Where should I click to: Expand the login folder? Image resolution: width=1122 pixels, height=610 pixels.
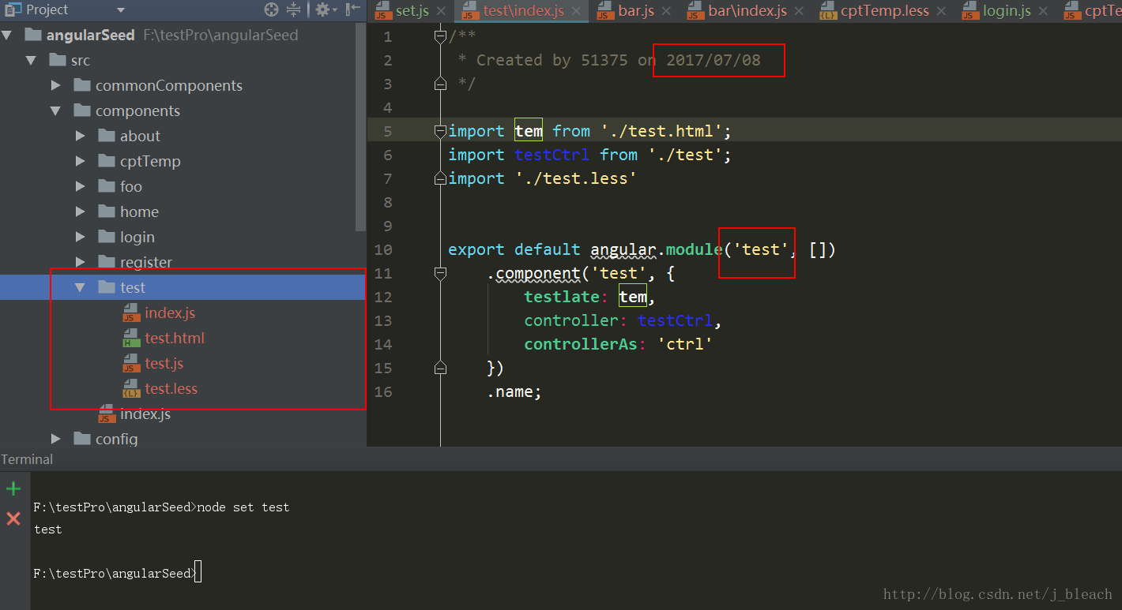[x=80, y=238]
